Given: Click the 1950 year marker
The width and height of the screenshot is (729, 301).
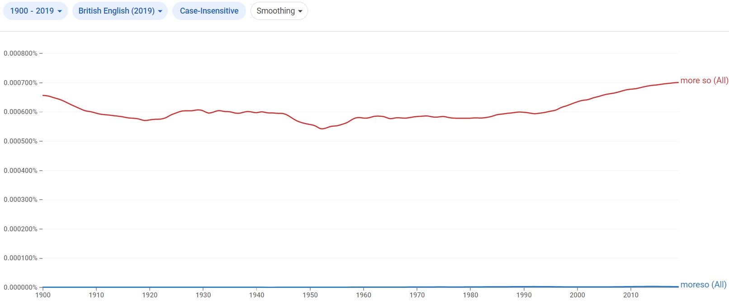Looking at the screenshot, I should point(310,295).
